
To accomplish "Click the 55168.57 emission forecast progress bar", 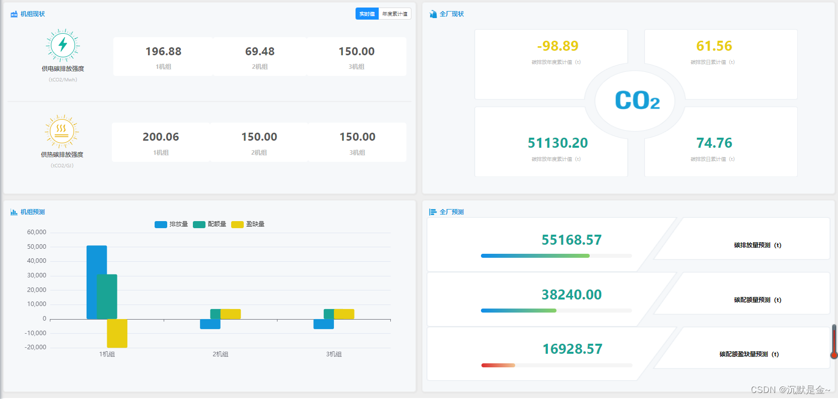I will click(x=556, y=256).
